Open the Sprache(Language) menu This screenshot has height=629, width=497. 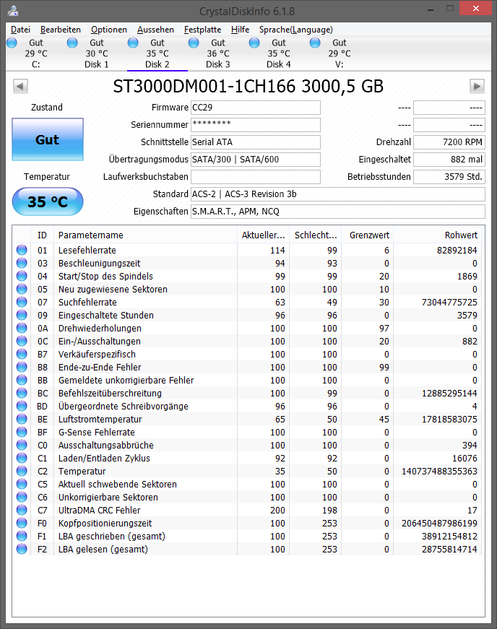coord(296,30)
